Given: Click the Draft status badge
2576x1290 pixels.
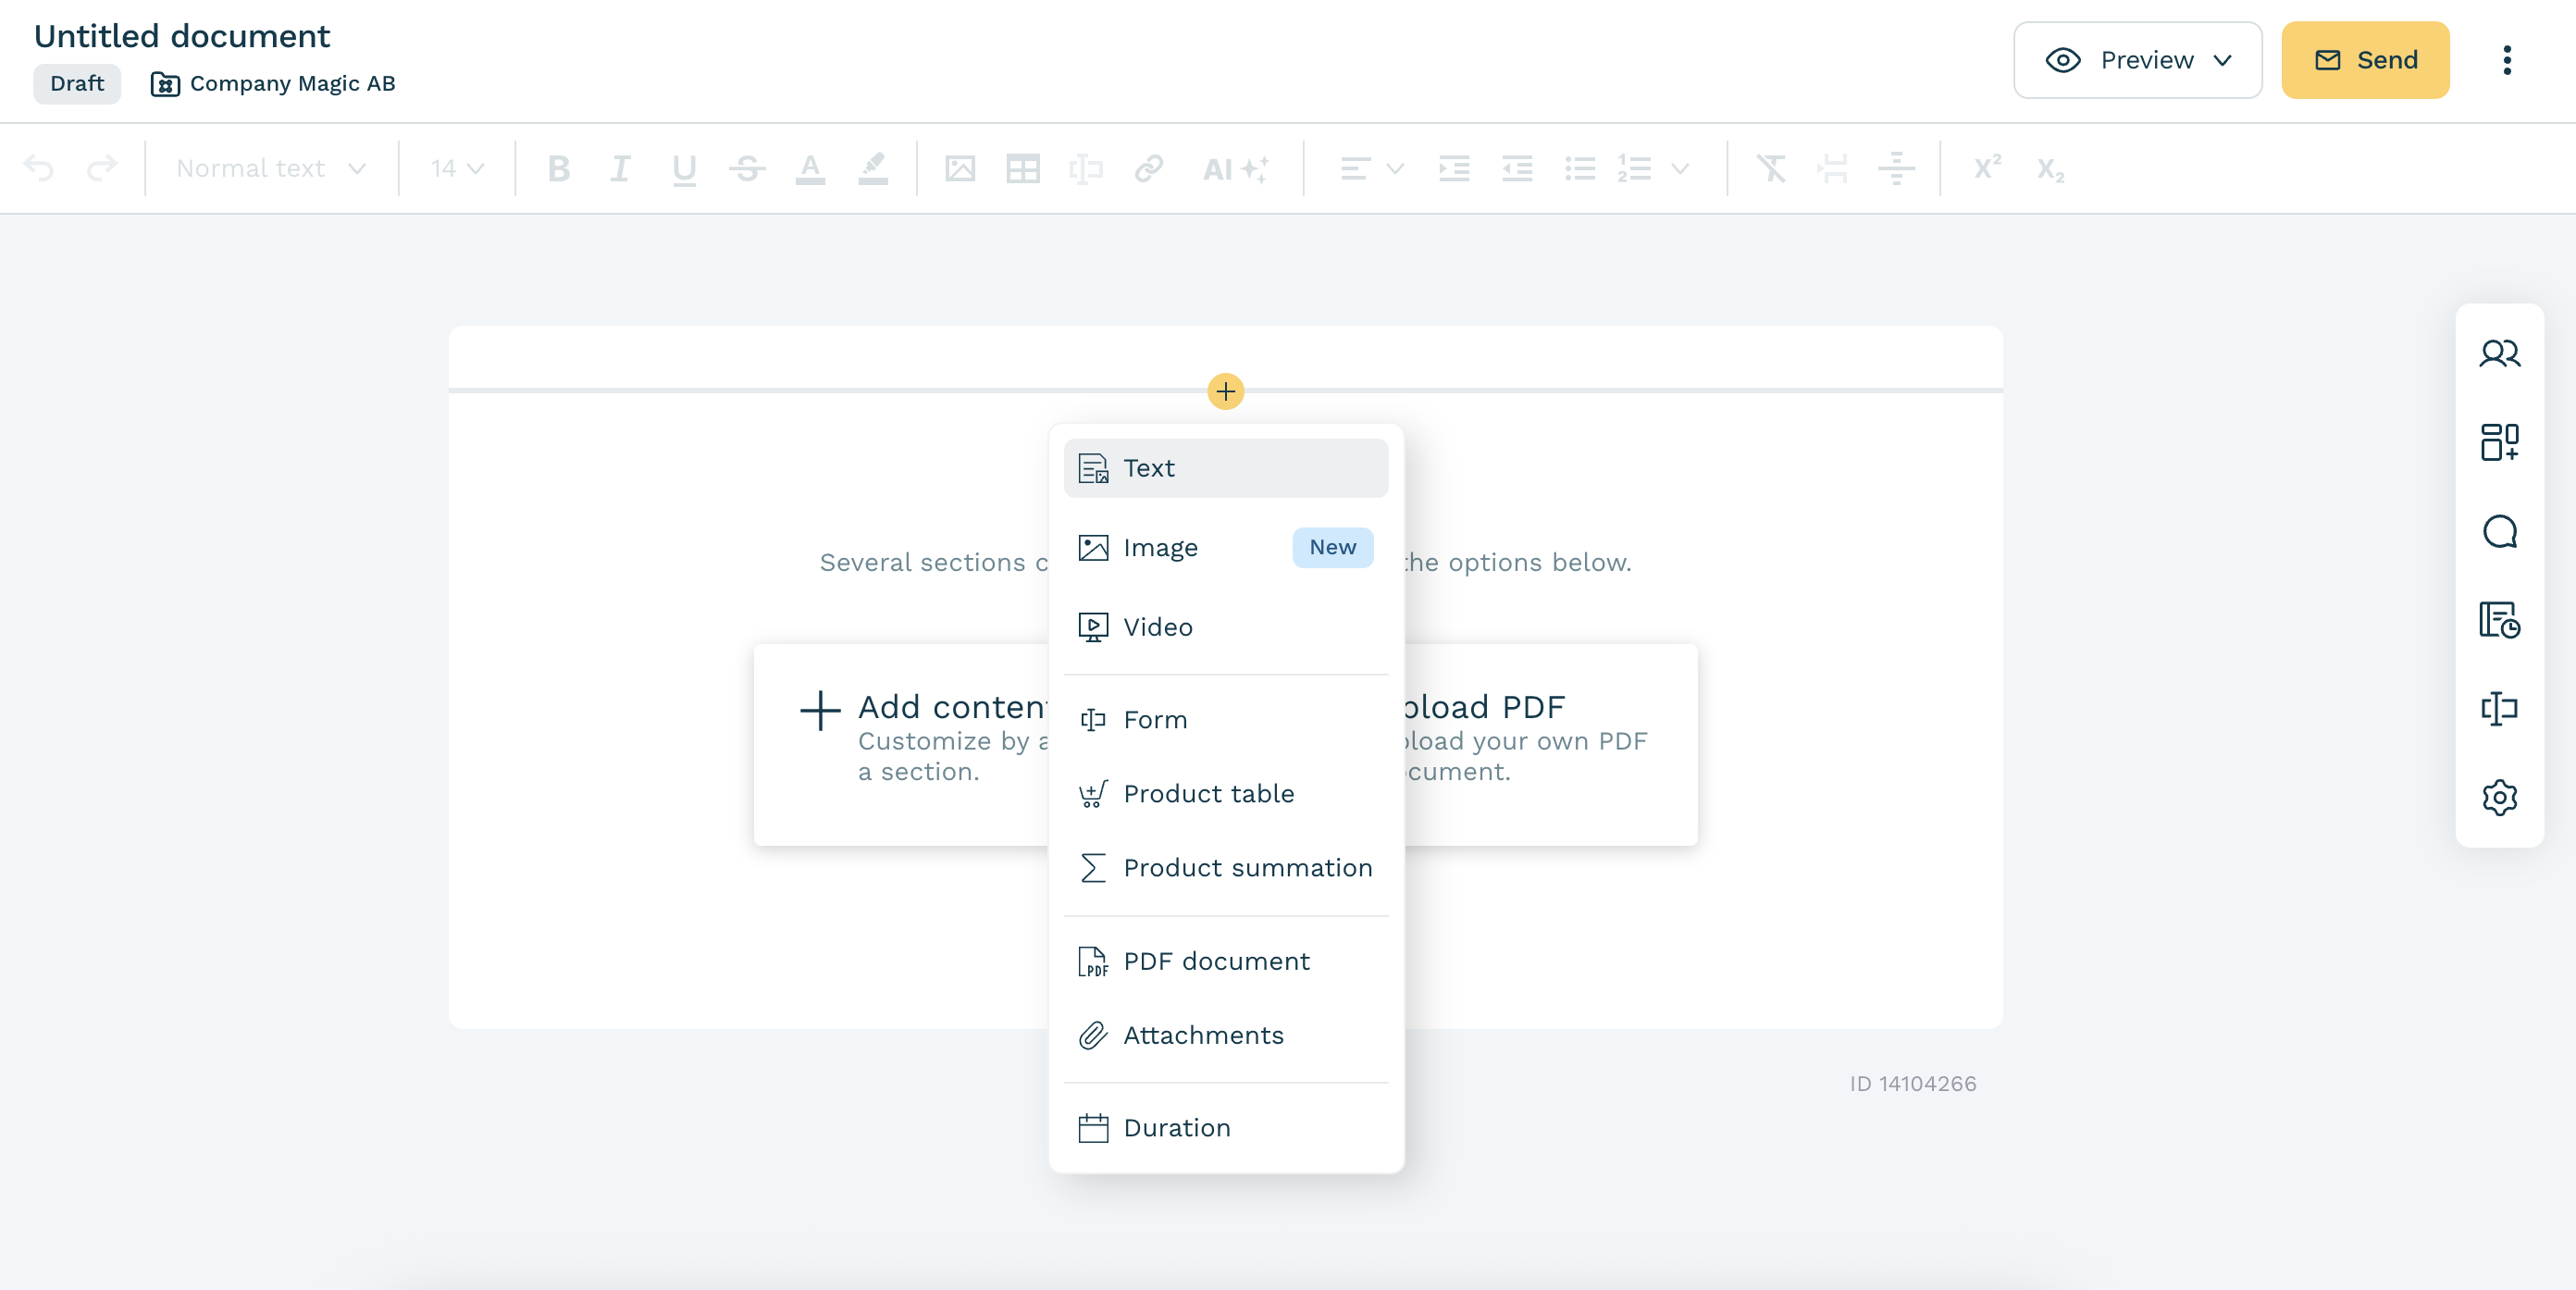Looking at the screenshot, I should [x=77, y=84].
